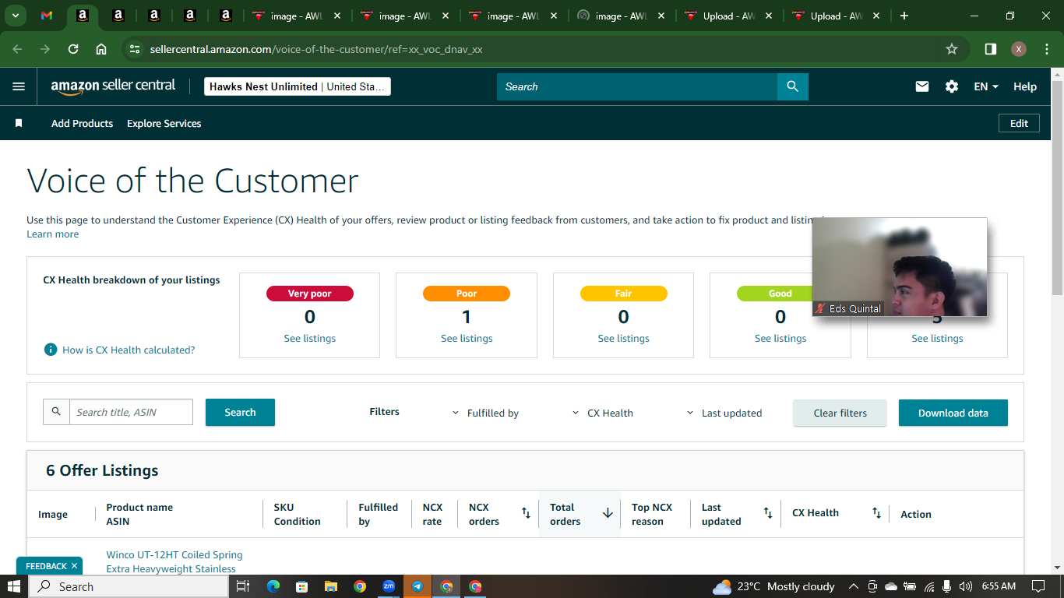Open the Windows Start menu
Viewport: 1064px width, 598px height.
pos(14,586)
